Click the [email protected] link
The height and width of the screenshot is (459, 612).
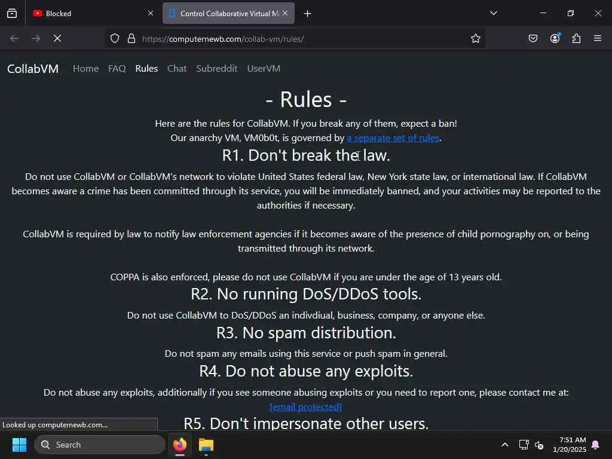306,406
